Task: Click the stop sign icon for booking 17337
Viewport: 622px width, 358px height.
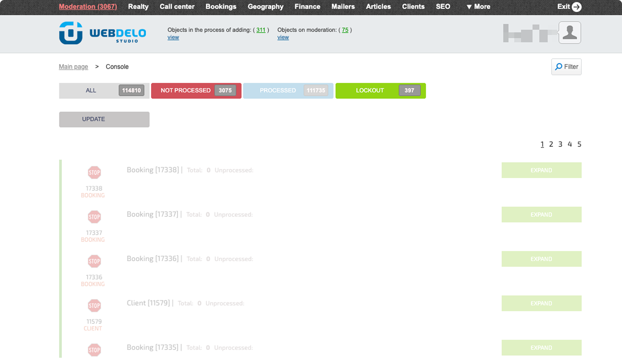Action: coord(94,217)
